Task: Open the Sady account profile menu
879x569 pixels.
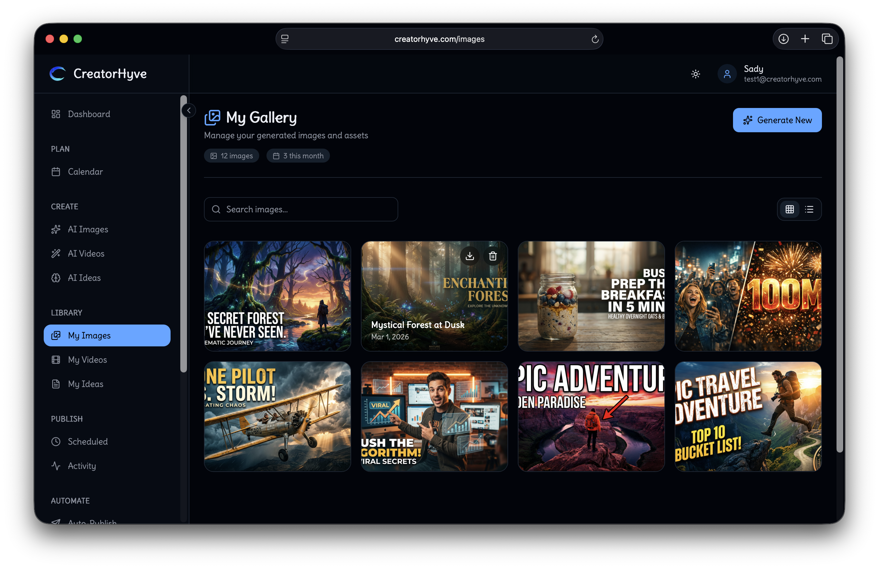Action: pos(772,74)
